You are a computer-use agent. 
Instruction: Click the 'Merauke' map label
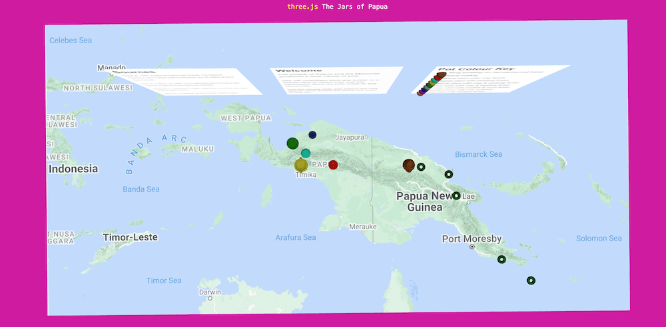click(x=363, y=227)
